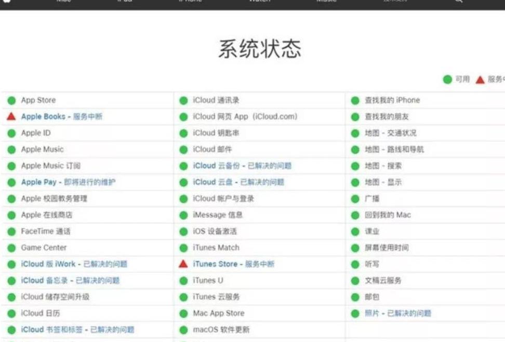The image size is (505, 342).
Task: Click the green status dot beside iMessage 信息
Action: pyautogui.click(x=183, y=215)
